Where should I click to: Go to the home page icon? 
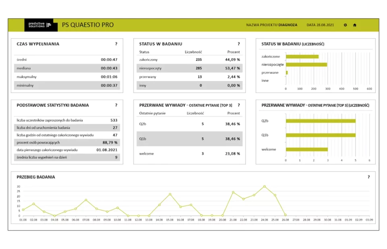click(355, 25)
